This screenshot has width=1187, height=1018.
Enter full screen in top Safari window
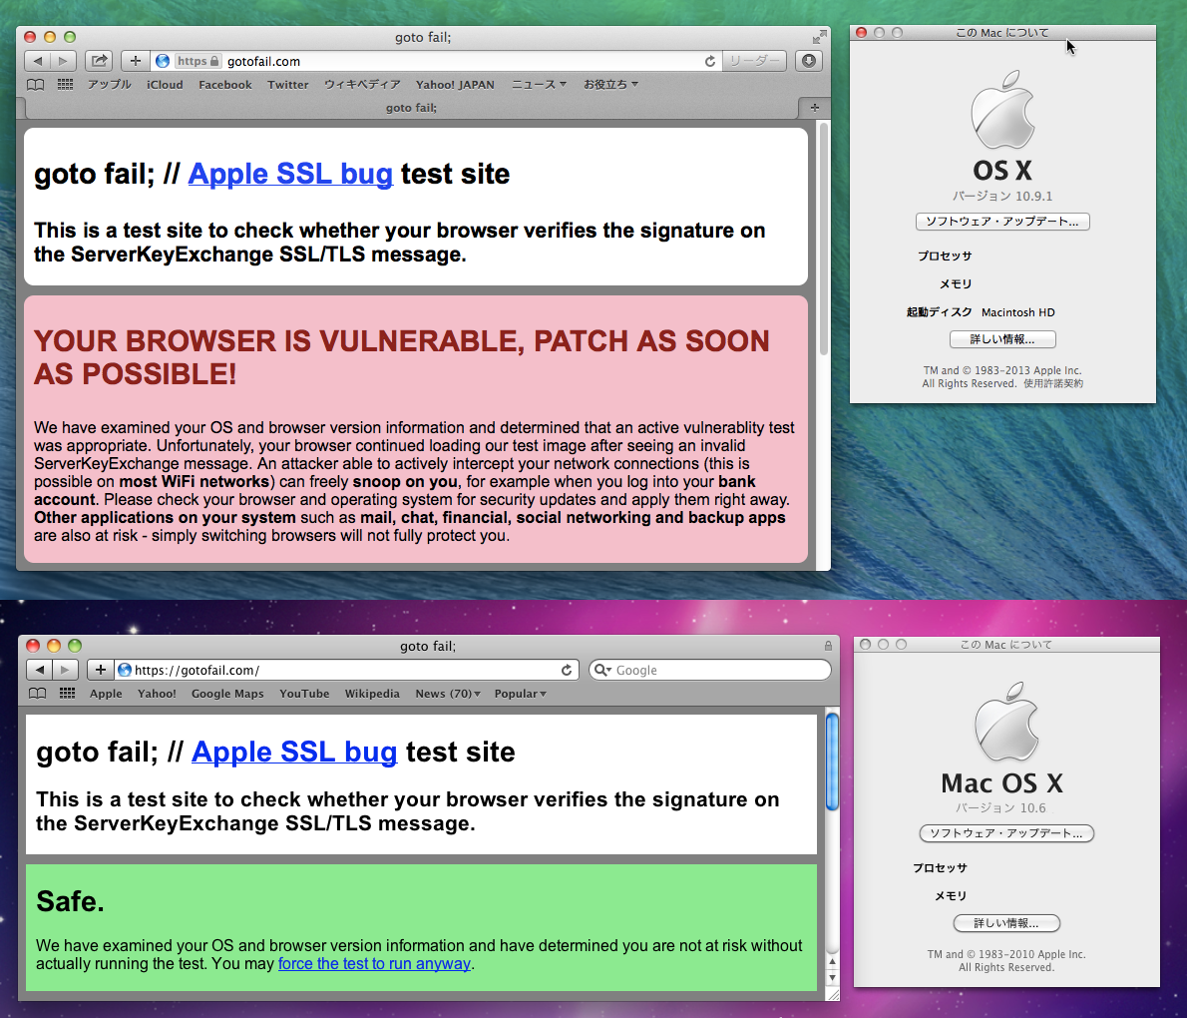819,37
